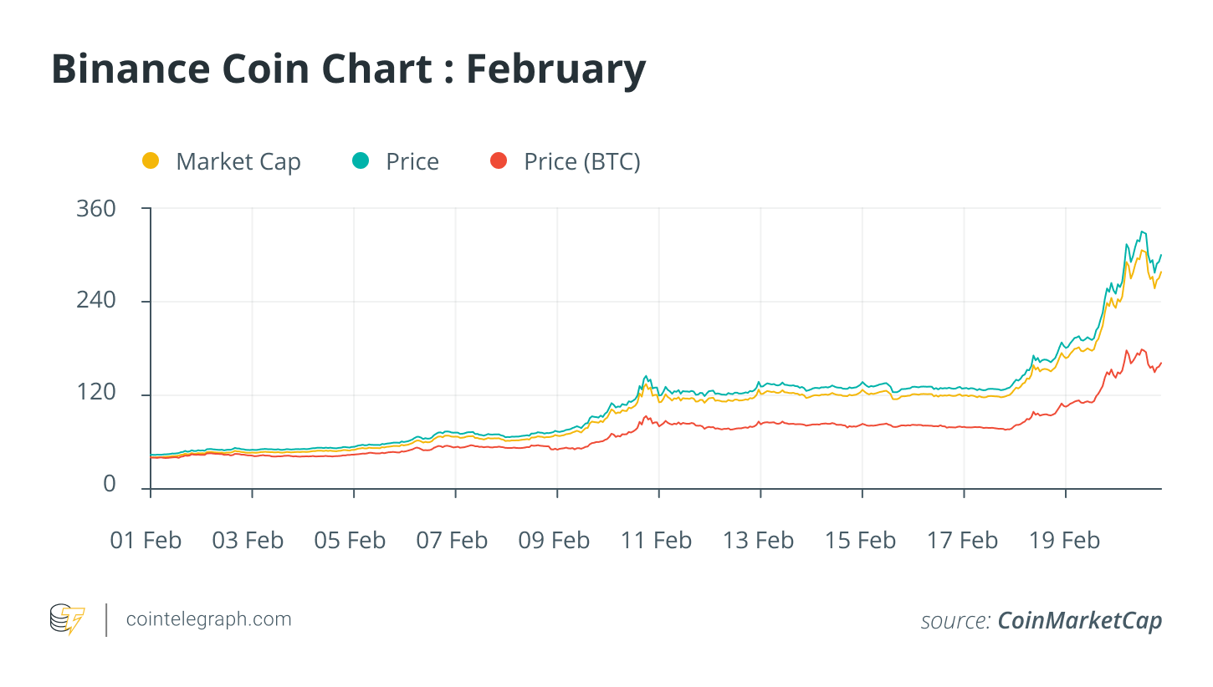Screen dimensions: 1213x687
Task: Click the 120 y-axis value
Action: click(96, 394)
